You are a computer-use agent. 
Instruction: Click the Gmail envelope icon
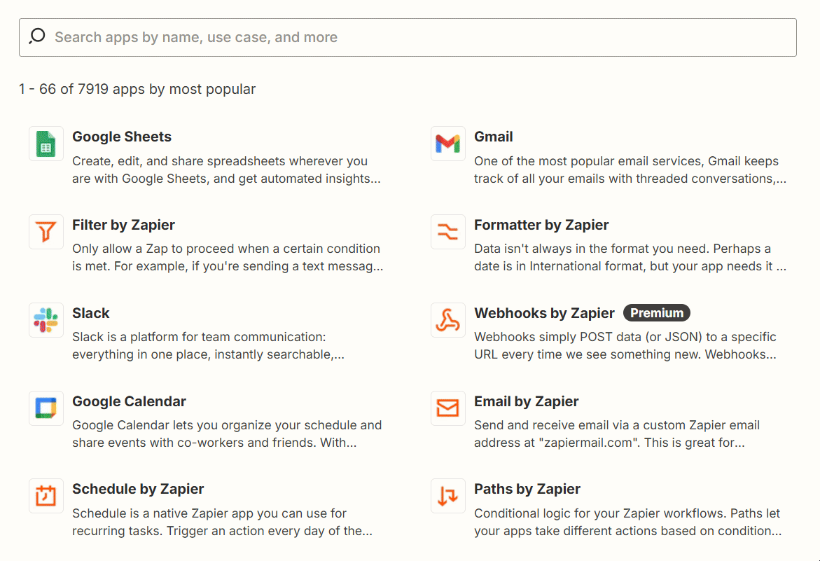[448, 144]
